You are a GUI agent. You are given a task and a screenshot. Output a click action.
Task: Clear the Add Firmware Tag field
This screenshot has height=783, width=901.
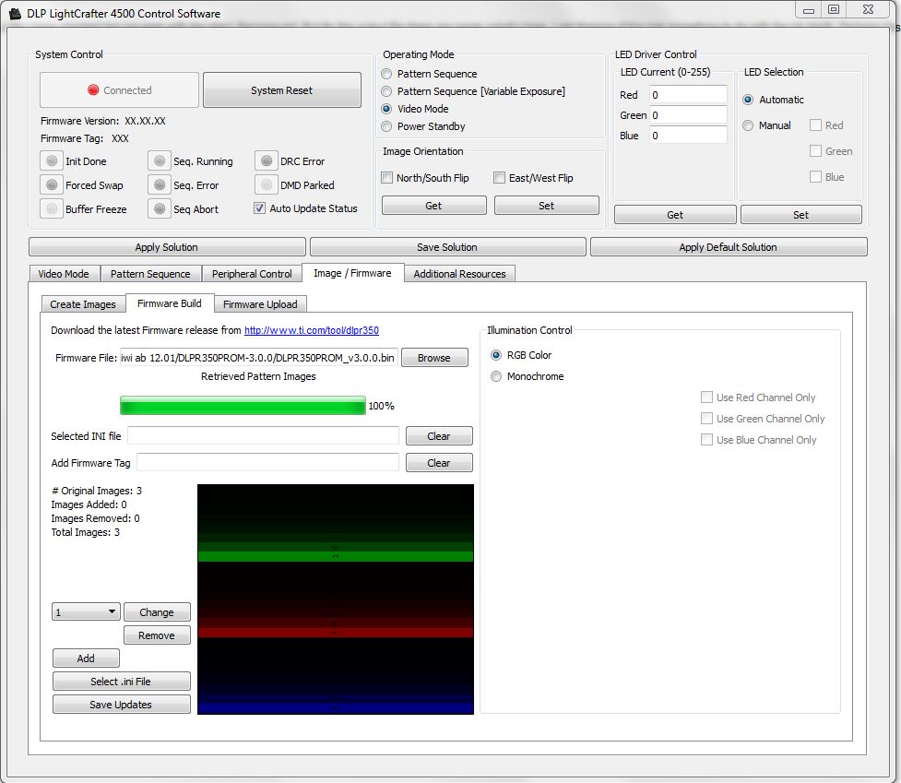439,462
